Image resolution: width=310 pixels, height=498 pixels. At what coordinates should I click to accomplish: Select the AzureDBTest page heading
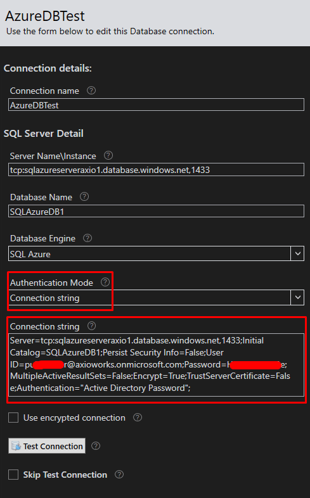click(x=45, y=16)
